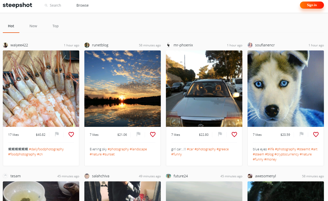Open the silver car photo
Image resolution: width=328 pixels, height=201 pixels.
tap(204, 89)
